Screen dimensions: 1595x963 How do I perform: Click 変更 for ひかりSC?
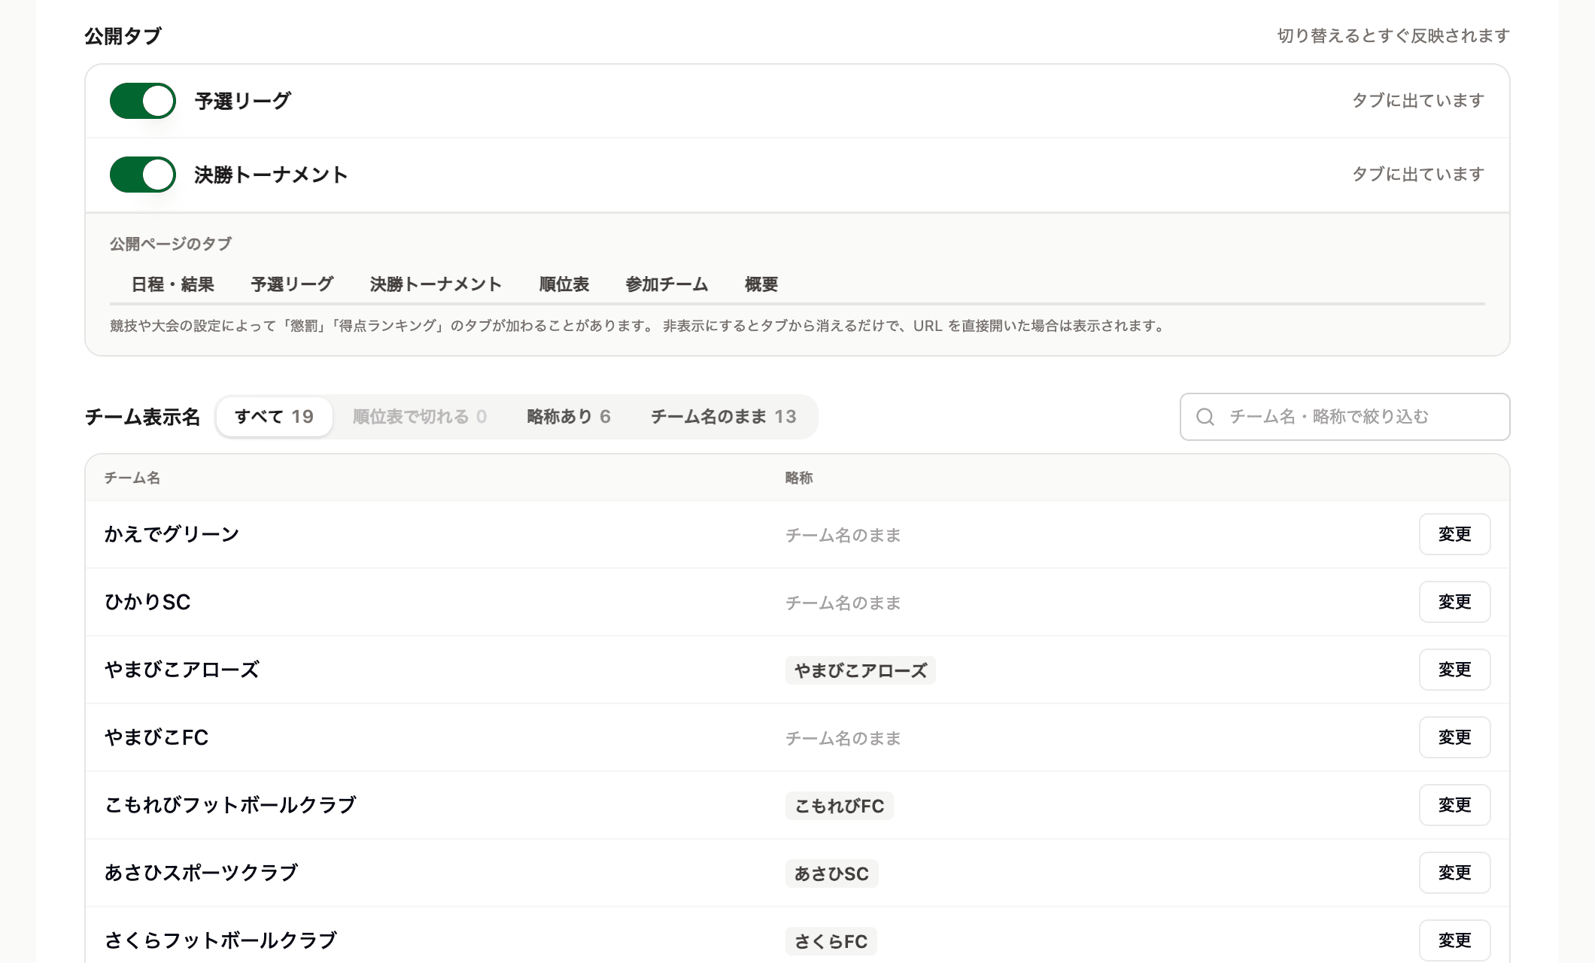pyautogui.click(x=1455, y=602)
